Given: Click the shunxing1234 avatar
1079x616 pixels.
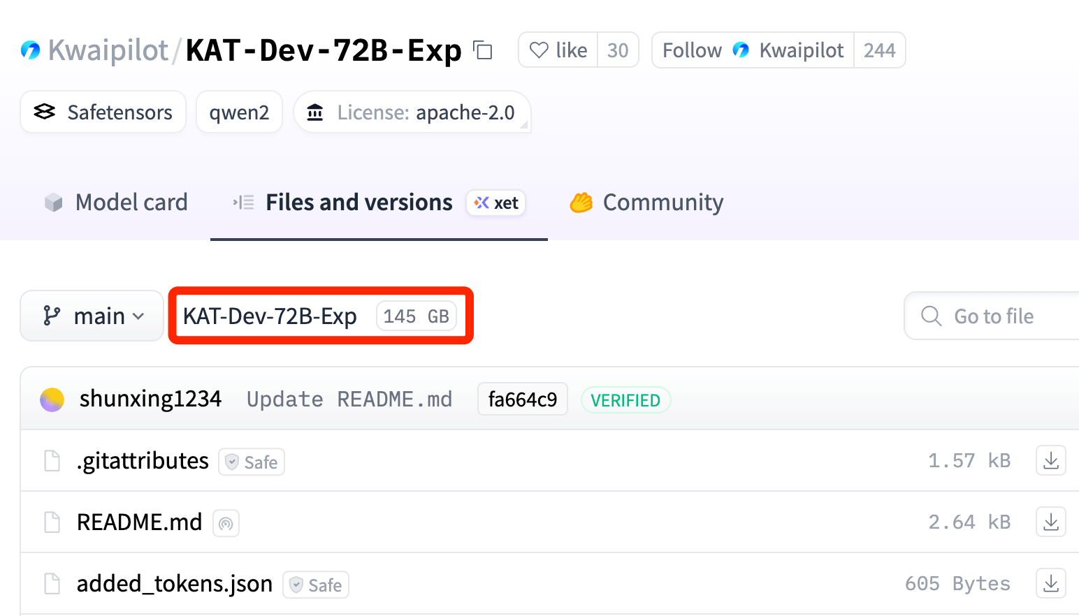Looking at the screenshot, I should [x=52, y=399].
